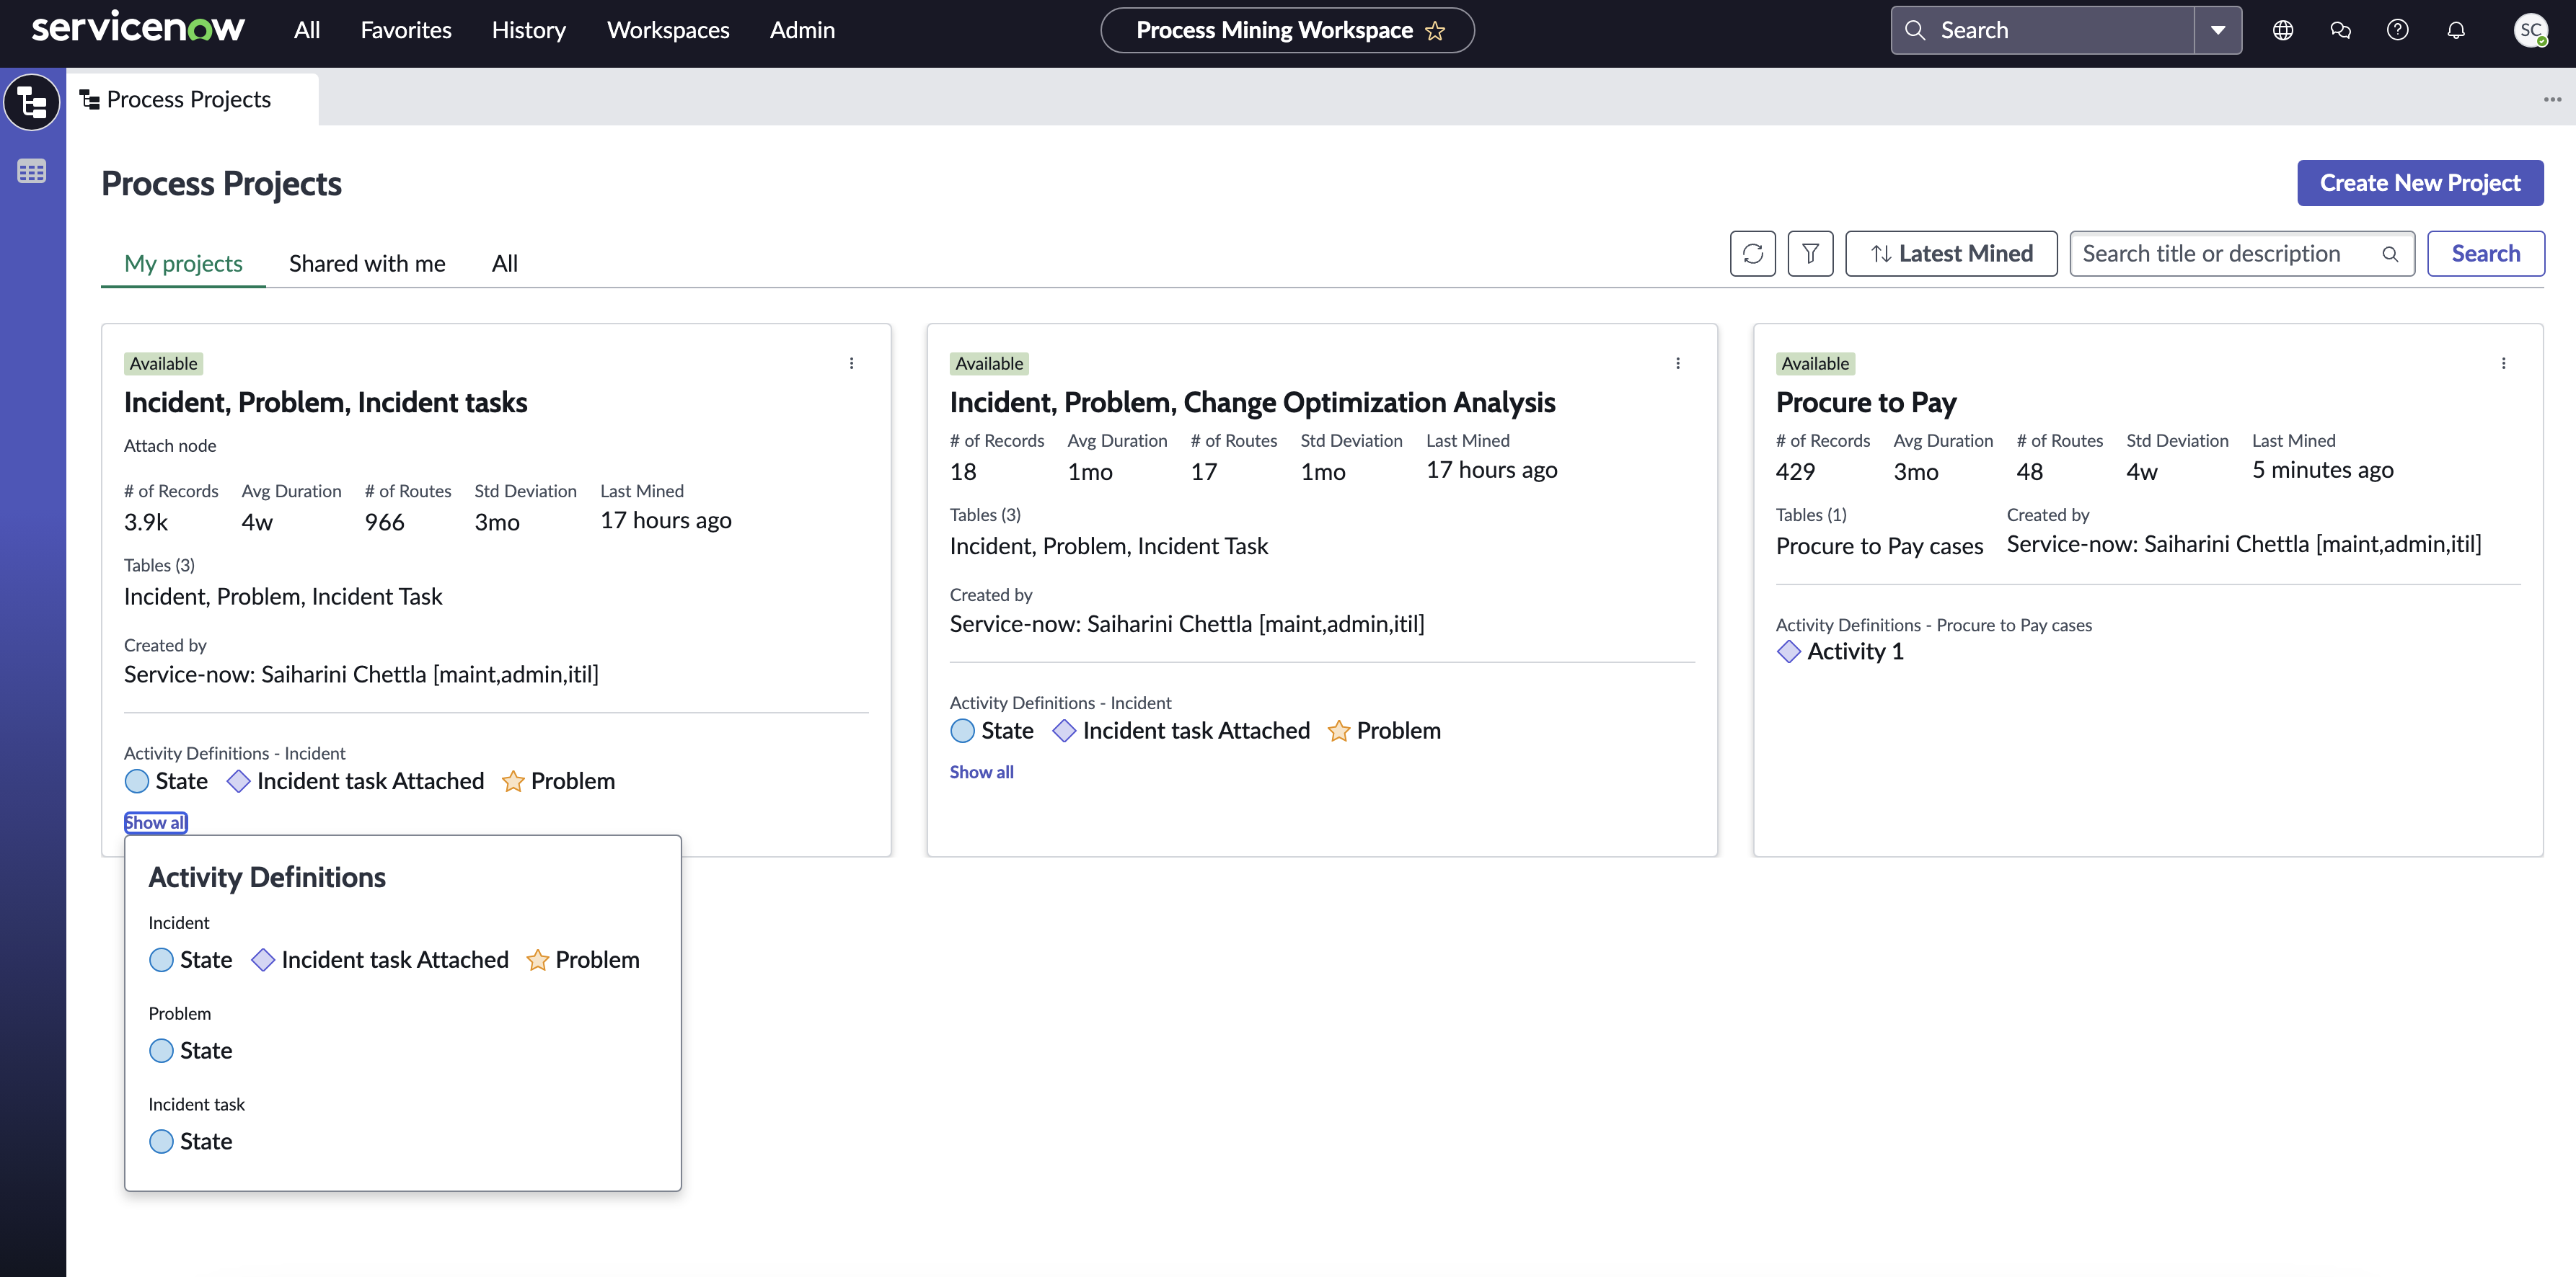
Task: Click the Process Projects page heading
Action: [221, 184]
